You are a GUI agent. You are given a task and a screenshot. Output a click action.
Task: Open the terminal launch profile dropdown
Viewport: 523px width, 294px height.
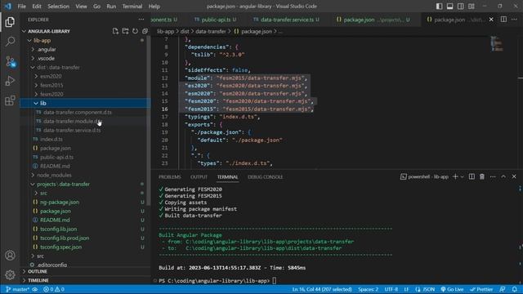pyautogui.click(x=463, y=176)
